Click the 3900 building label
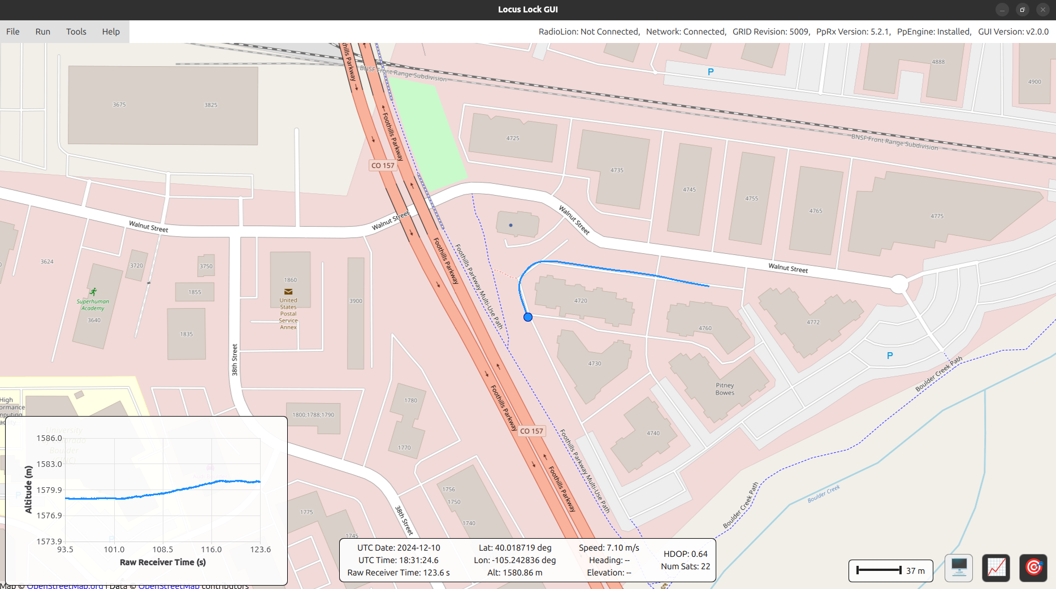Screen dimensions: 1056x589 coord(356,301)
